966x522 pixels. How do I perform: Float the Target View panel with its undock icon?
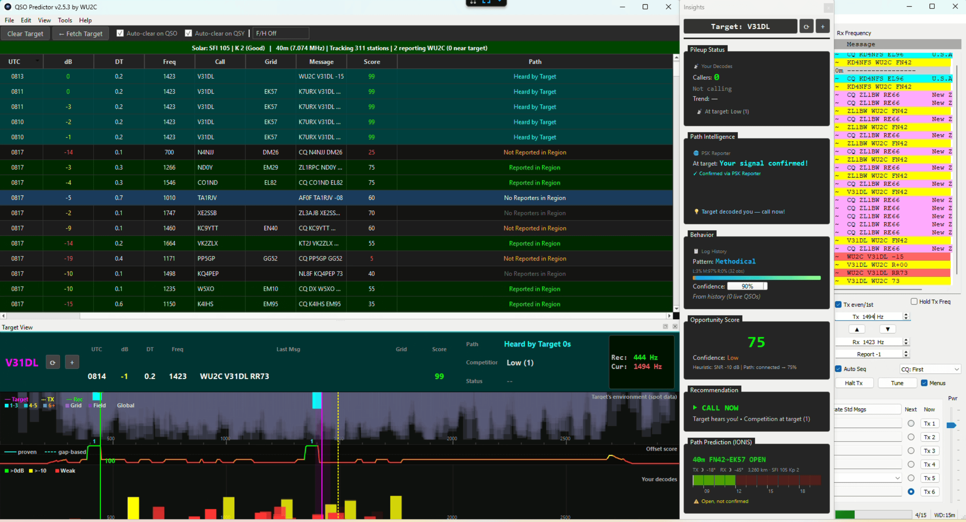point(665,326)
